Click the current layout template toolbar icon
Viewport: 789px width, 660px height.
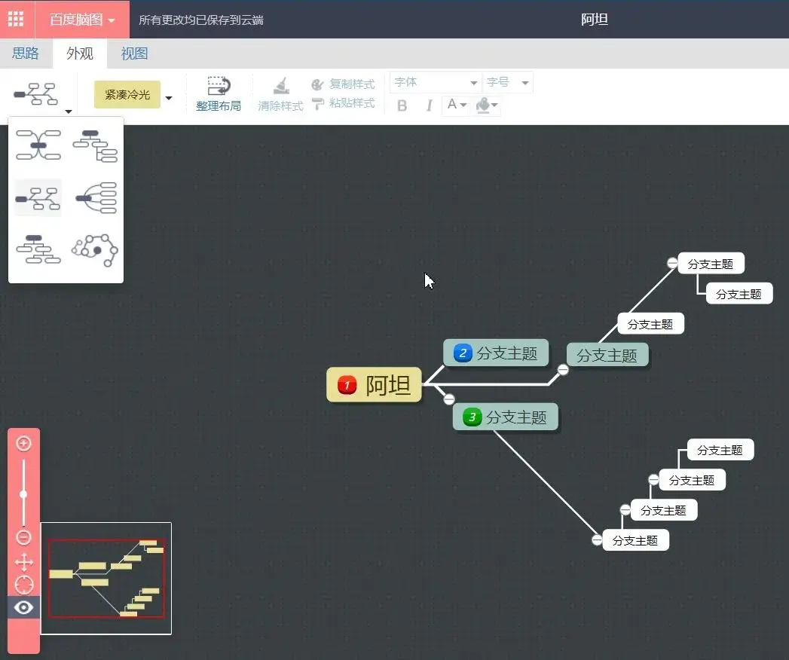click(35, 93)
